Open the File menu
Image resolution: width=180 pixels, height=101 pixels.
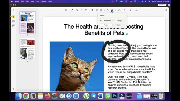click(22, 1)
